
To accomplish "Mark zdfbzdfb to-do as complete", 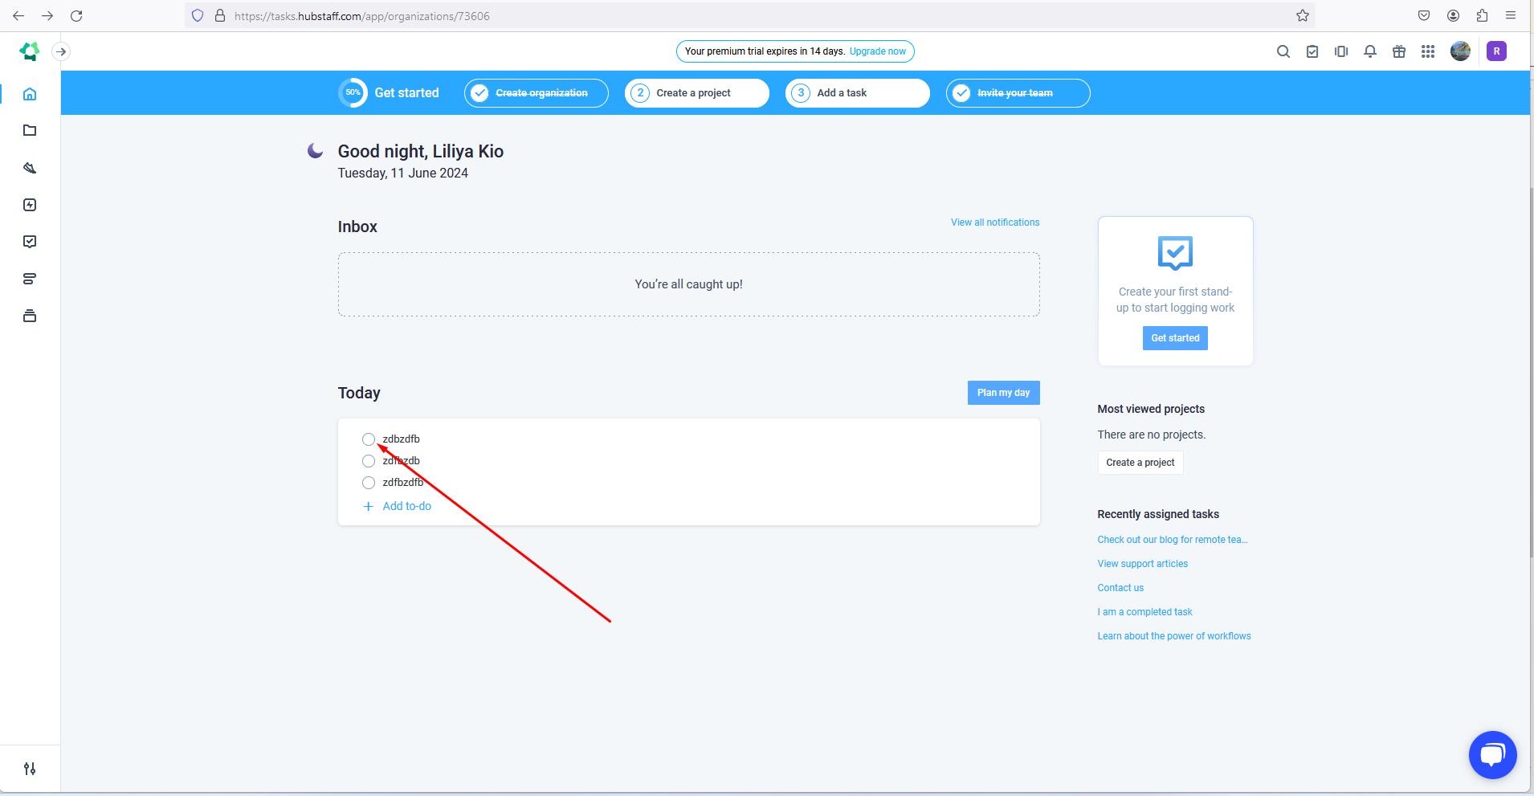I will tap(369, 483).
